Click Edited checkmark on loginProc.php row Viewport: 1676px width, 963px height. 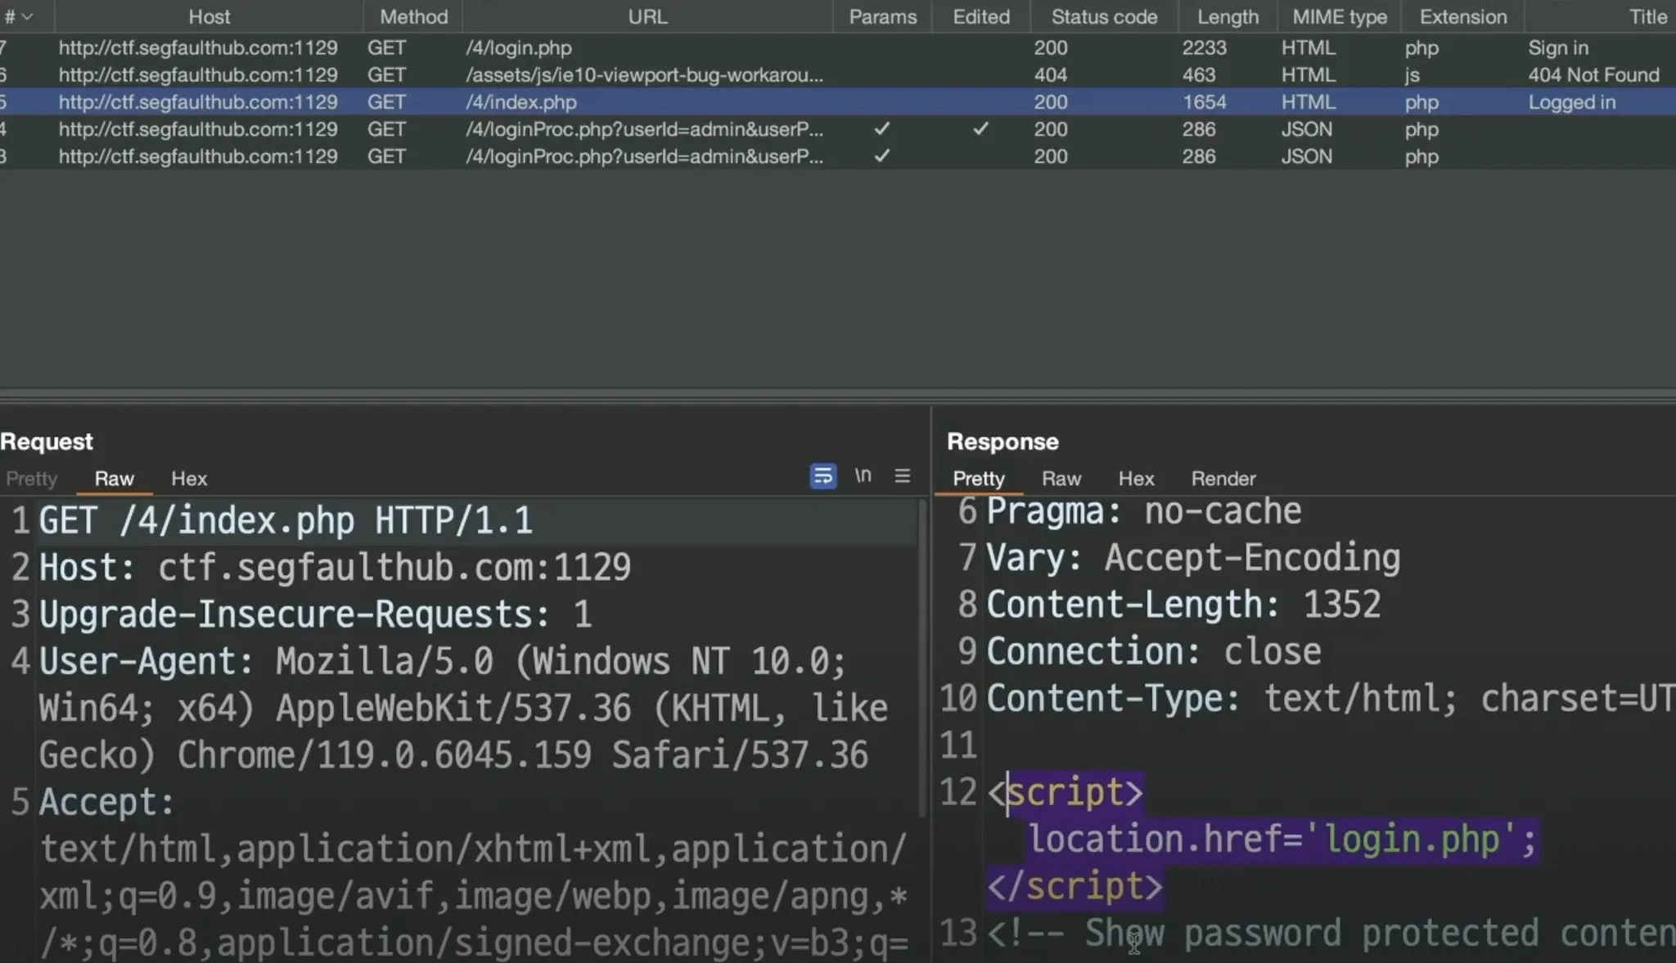point(980,128)
